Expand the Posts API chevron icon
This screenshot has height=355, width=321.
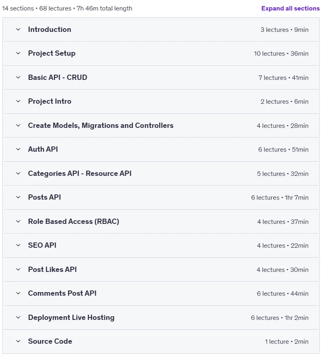point(18,197)
